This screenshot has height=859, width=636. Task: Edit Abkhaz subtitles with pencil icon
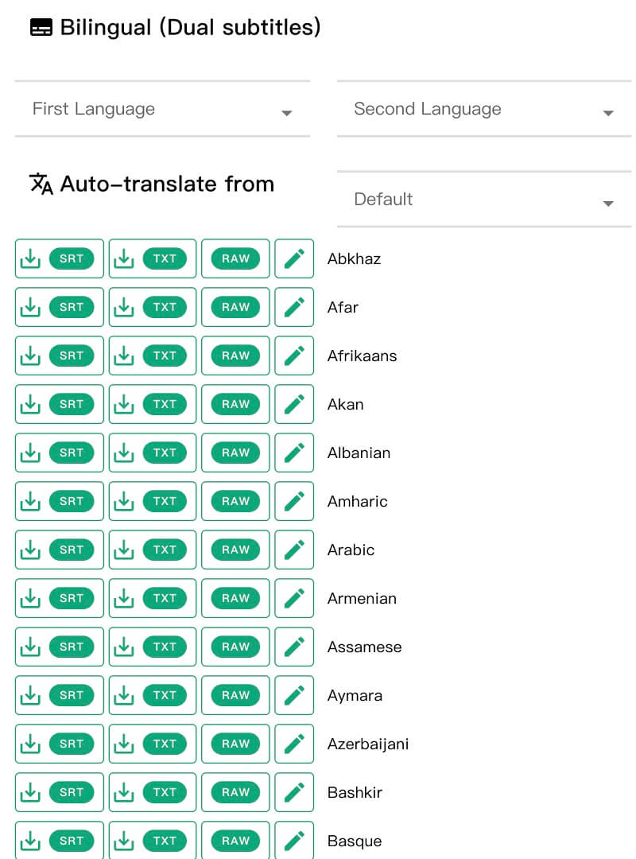tap(294, 258)
